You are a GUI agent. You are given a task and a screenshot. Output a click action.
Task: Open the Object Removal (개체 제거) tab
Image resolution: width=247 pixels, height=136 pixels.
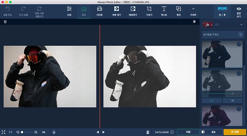coord(116,11)
